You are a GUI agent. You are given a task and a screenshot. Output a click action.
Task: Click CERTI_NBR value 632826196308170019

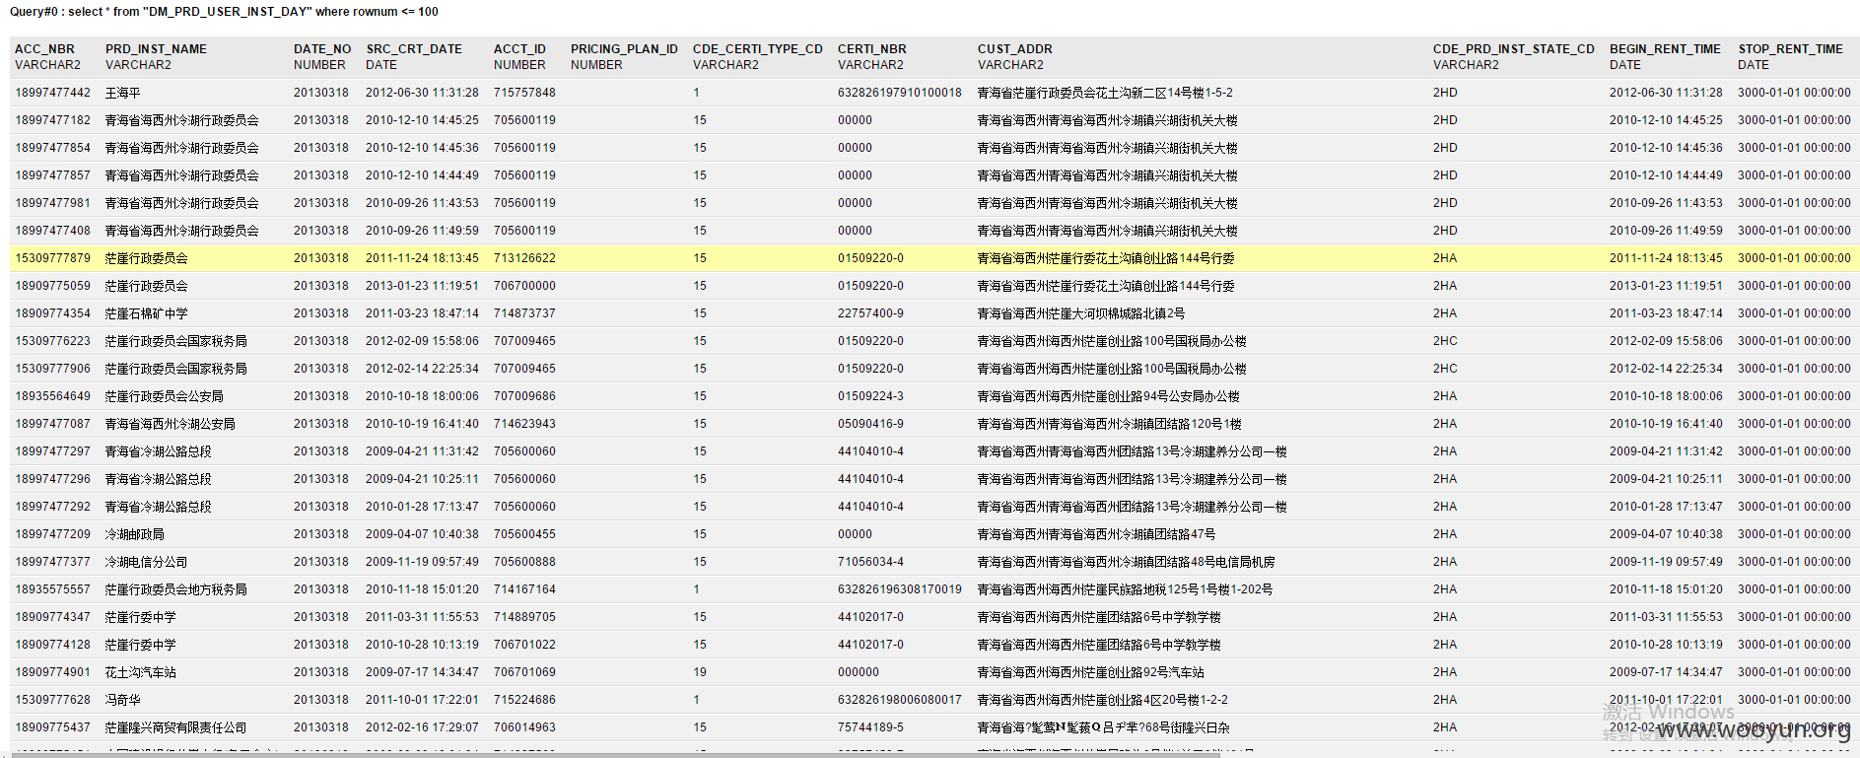coord(900,589)
